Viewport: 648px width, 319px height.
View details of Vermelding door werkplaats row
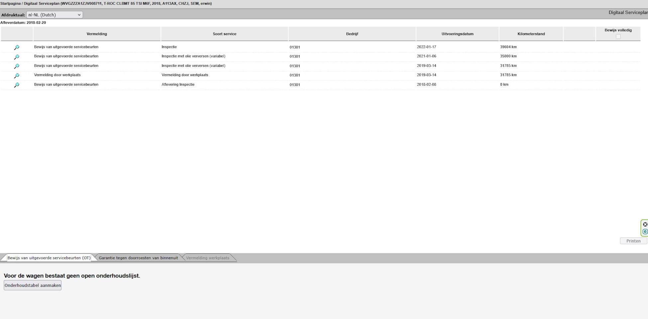click(x=17, y=76)
